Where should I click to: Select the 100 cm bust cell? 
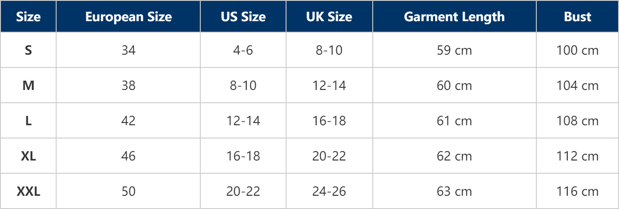pos(577,50)
